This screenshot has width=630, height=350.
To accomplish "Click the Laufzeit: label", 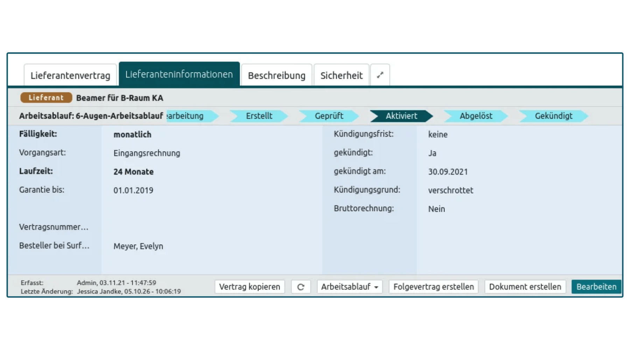I will 36,171.
